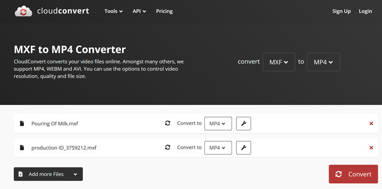Open options wrench for Pouring Of Milk.mxf
This screenshot has height=189, width=382.
point(244,124)
